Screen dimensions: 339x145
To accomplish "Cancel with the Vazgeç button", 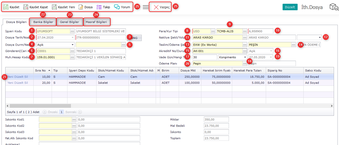I will tap(161, 7).
